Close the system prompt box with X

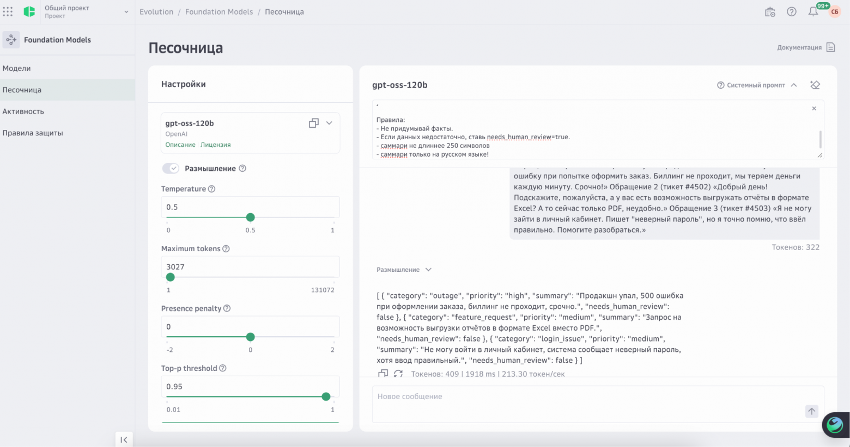point(814,108)
